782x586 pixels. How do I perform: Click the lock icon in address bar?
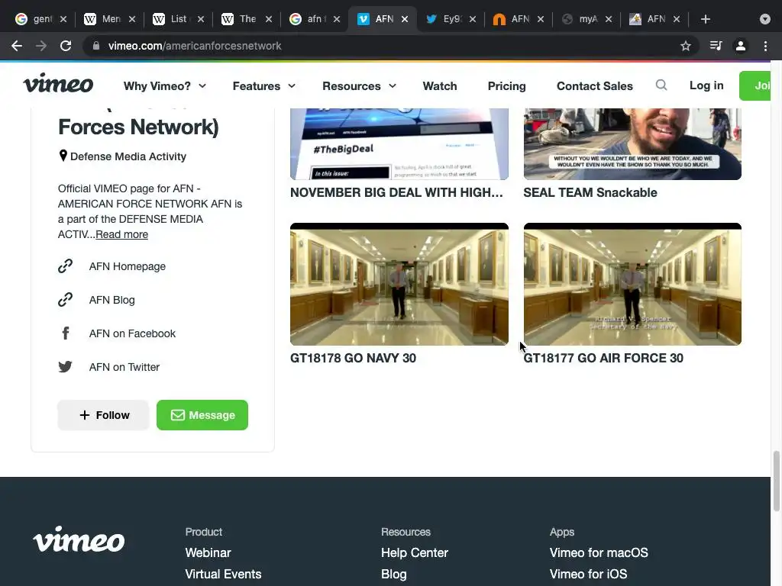click(x=96, y=46)
